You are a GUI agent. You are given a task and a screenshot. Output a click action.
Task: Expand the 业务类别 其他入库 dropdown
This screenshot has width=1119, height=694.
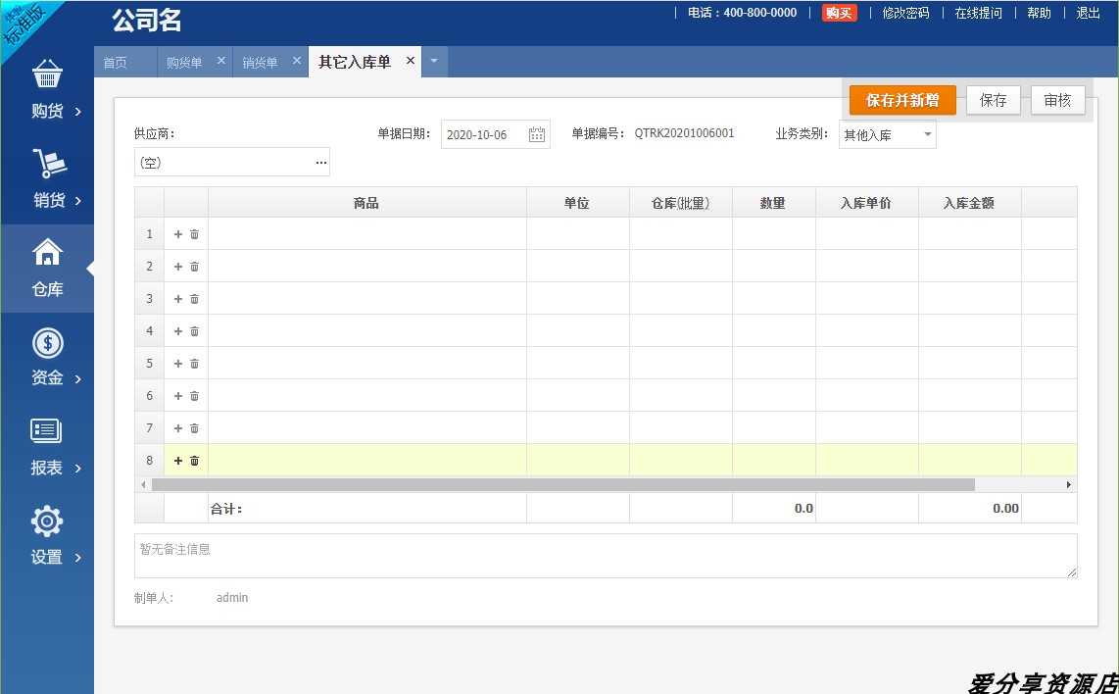pyautogui.click(x=927, y=134)
